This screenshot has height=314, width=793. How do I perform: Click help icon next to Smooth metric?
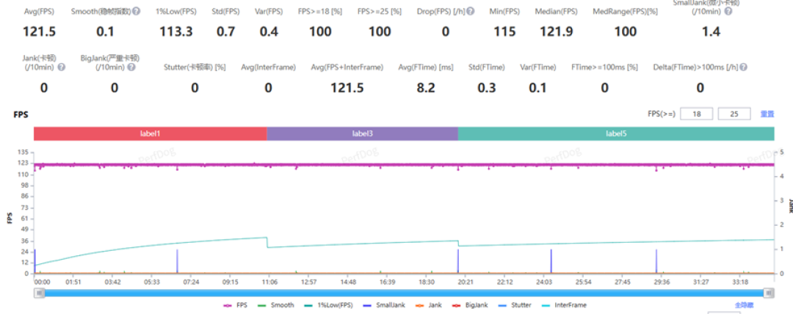coord(137,10)
